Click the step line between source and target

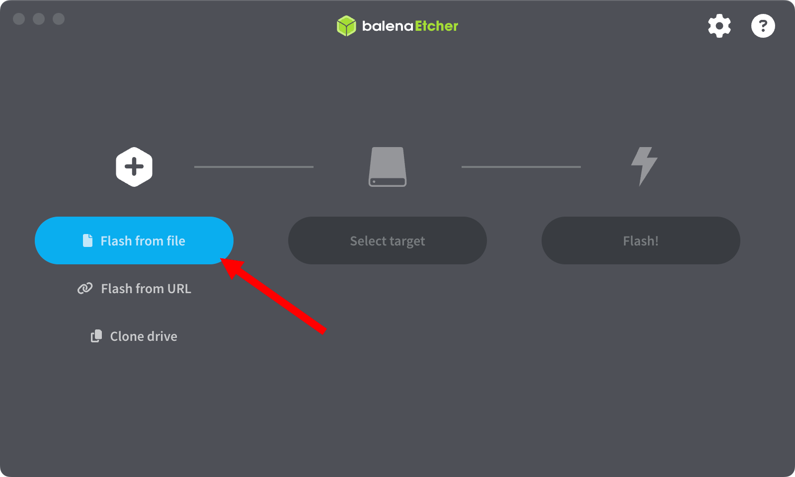coord(254,167)
